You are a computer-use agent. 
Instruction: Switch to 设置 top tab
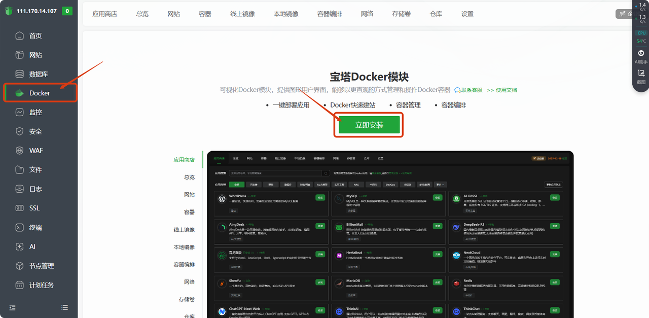[x=467, y=14]
